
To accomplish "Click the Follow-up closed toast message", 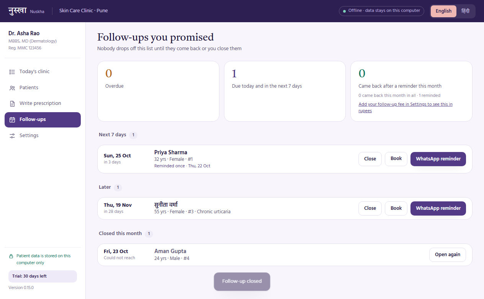I will tap(242, 281).
